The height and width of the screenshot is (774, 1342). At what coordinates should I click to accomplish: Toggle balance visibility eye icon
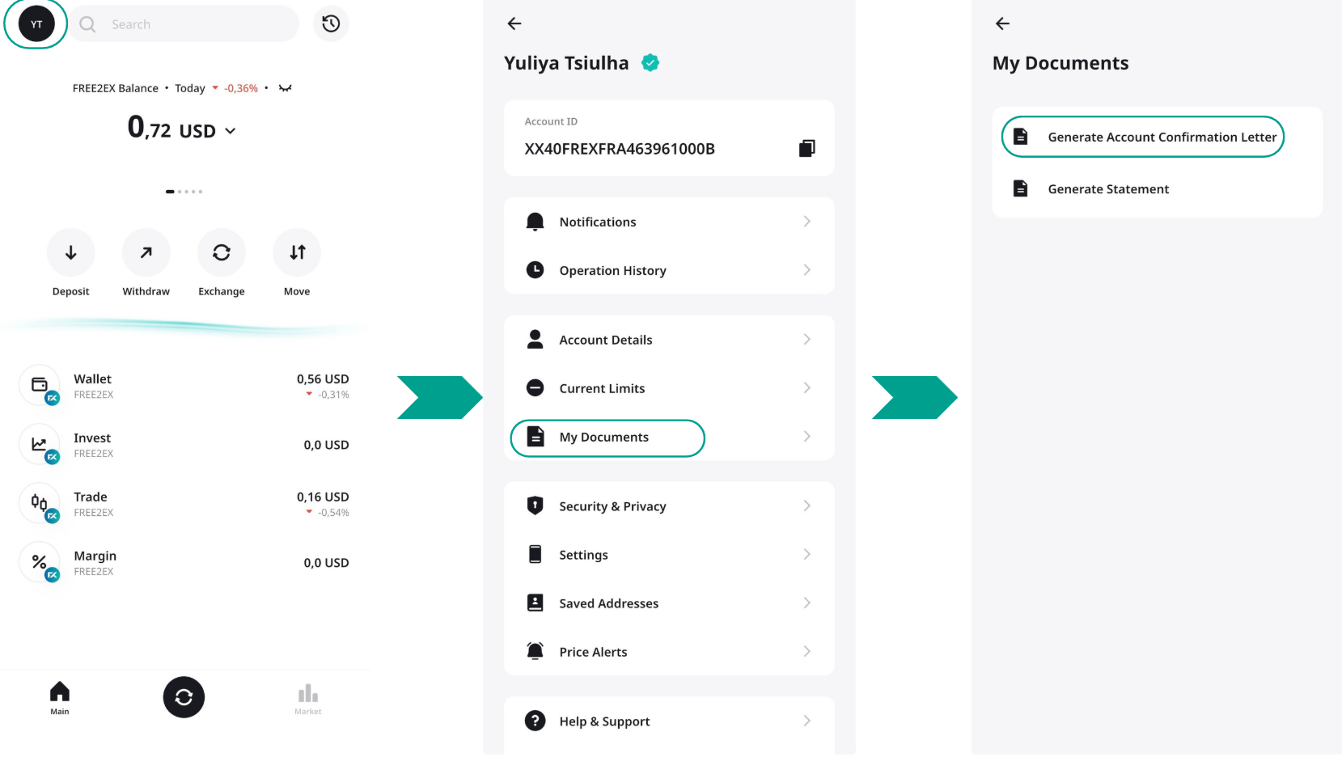[285, 88]
